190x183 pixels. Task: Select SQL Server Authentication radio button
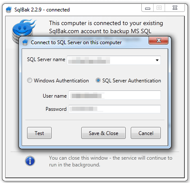click(98, 80)
